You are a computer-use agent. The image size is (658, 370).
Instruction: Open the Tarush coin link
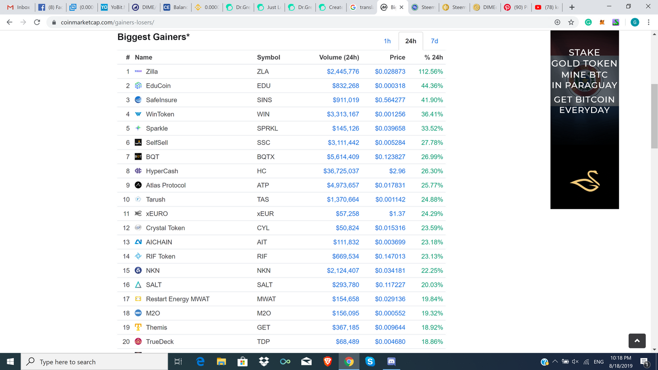coord(156,199)
